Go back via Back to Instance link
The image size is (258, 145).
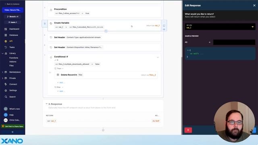(x=12, y=4)
